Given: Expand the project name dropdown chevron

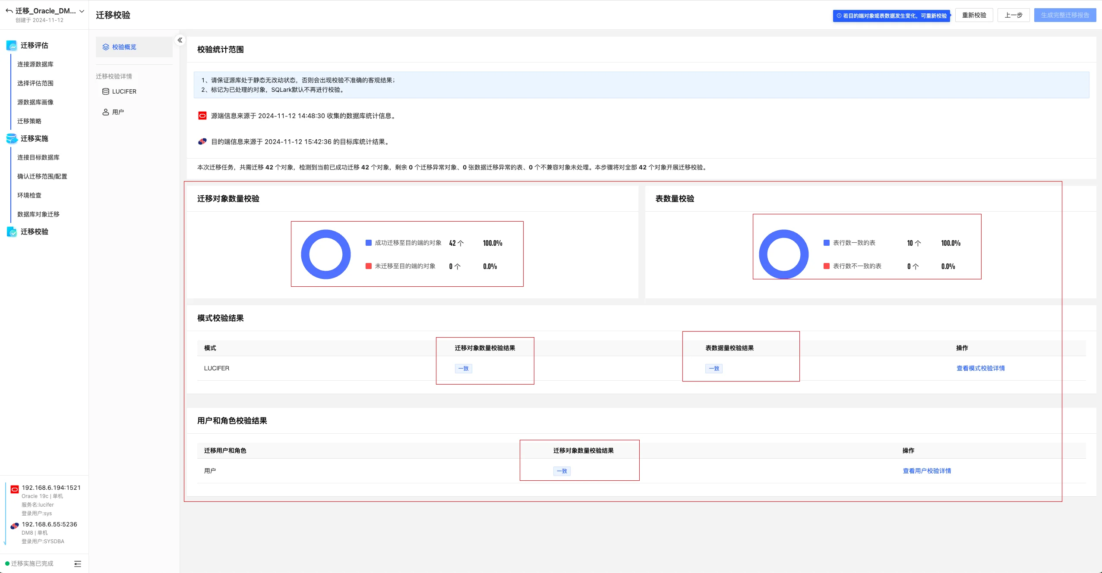Looking at the screenshot, I should 82,11.
